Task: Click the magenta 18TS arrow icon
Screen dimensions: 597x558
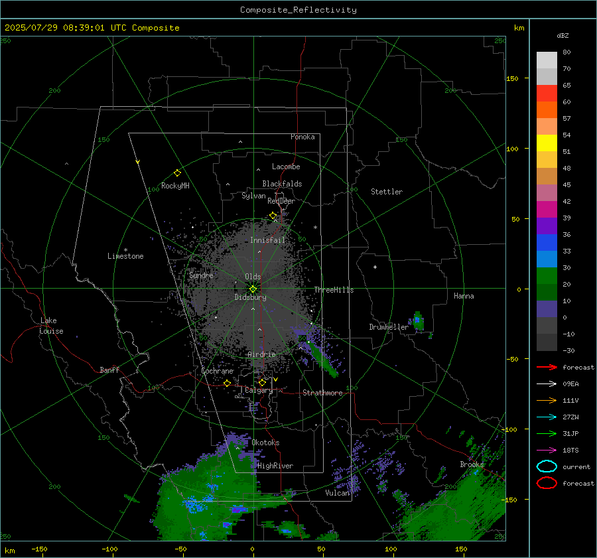Action: (547, 451)
